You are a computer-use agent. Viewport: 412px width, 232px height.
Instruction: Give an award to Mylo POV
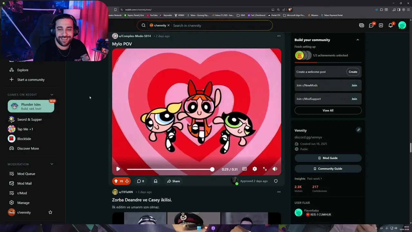[155, 181]
